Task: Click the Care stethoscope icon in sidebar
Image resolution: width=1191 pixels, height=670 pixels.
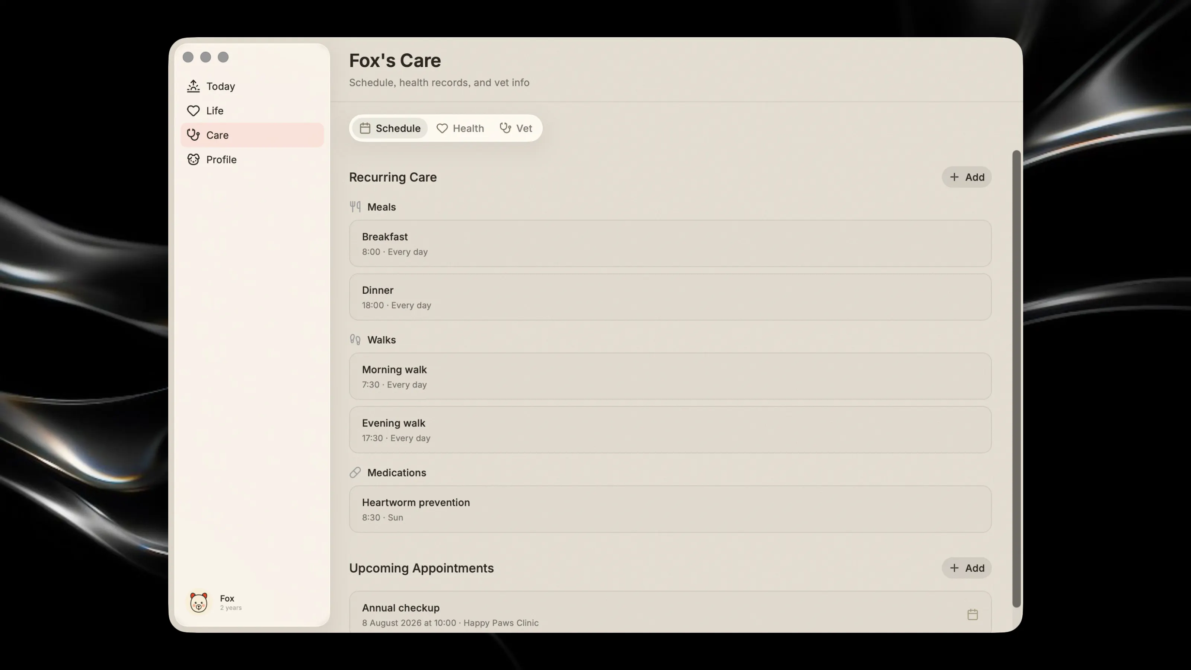Action: [x=193, y=135]
